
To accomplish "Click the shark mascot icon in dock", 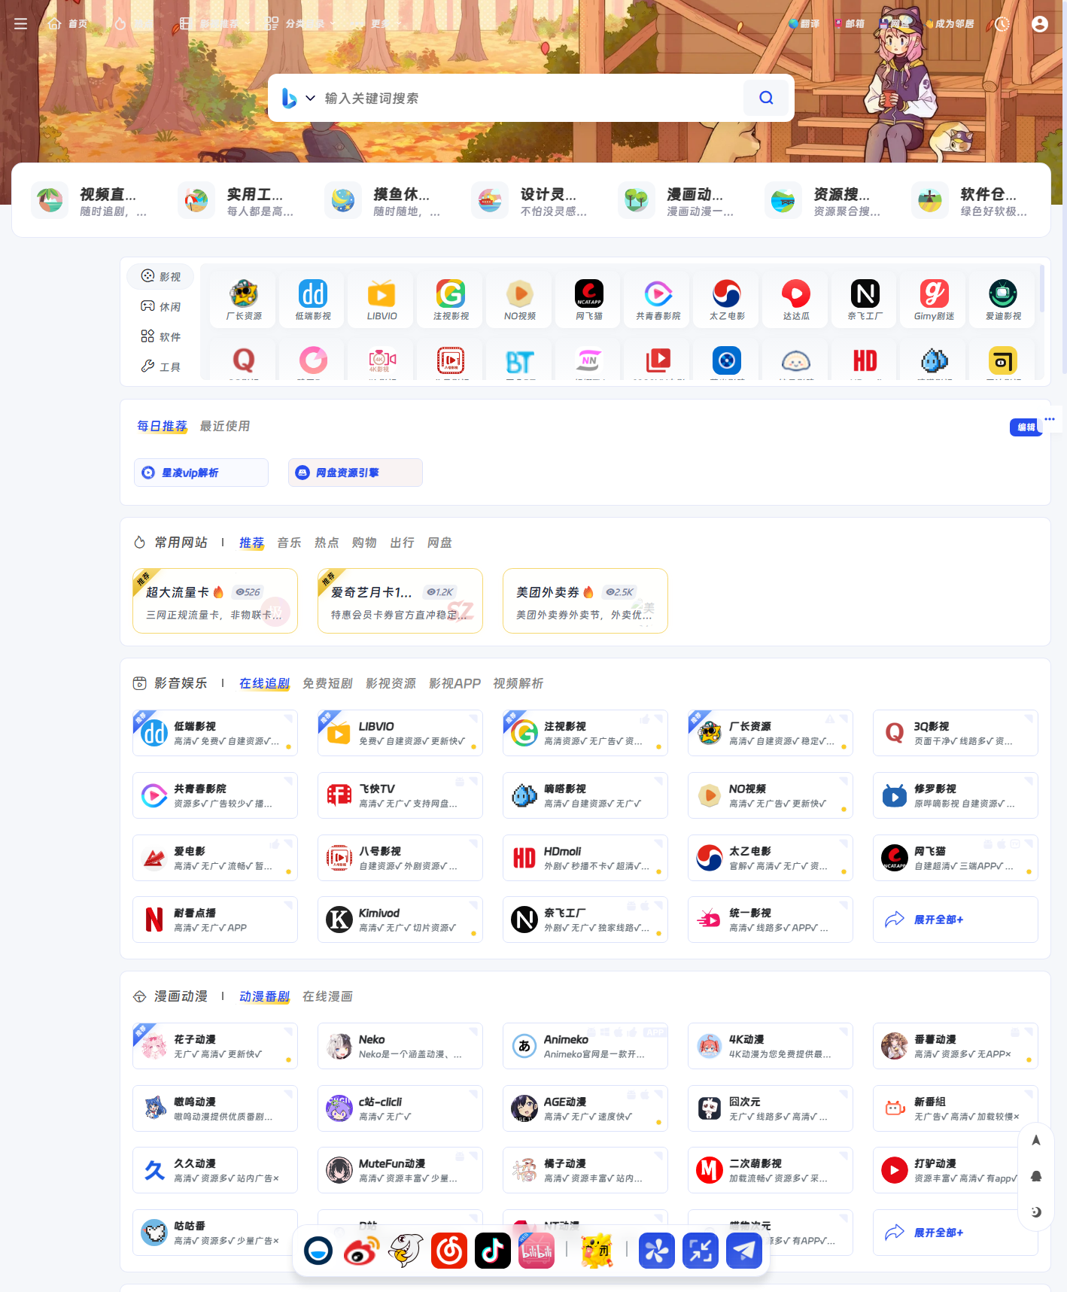I will pyautogui.click(x=406, y=1251).
